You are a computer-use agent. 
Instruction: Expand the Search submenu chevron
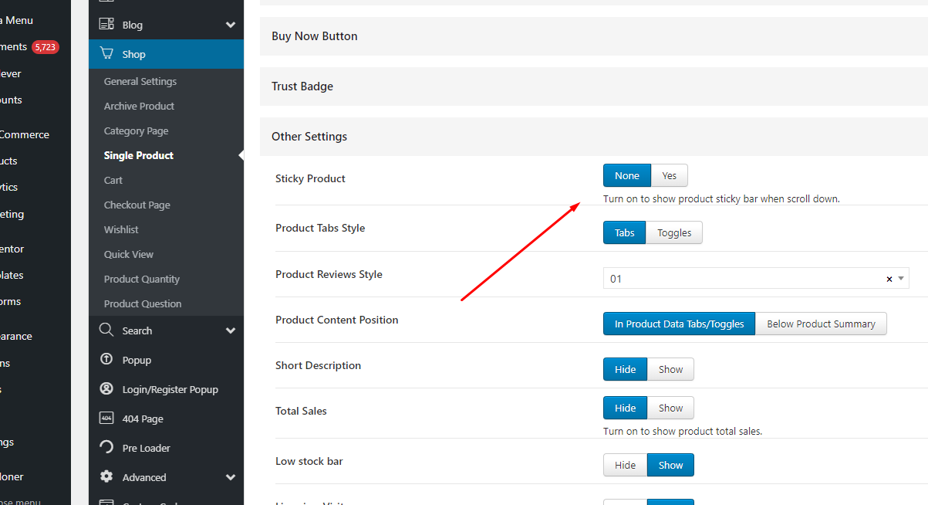click(x=230, y=330)
